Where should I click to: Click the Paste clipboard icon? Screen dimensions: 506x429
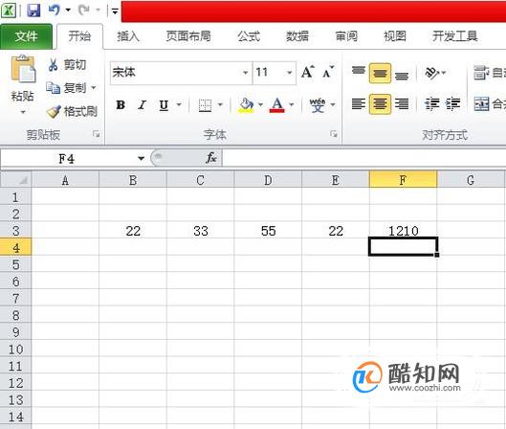(23, 69)
